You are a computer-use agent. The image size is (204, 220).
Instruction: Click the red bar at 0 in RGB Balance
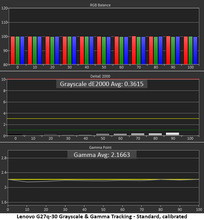(x=13, y=50)
